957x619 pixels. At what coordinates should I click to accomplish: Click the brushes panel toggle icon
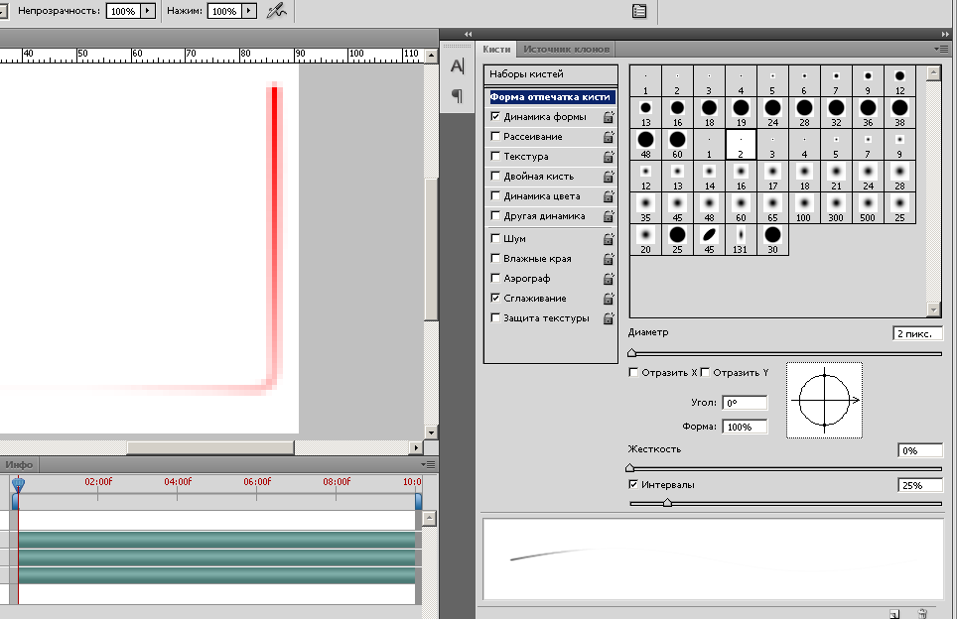[x=639, y=11]
